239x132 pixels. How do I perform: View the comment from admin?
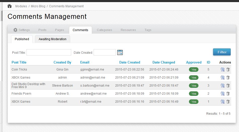(x=222, y=78)
